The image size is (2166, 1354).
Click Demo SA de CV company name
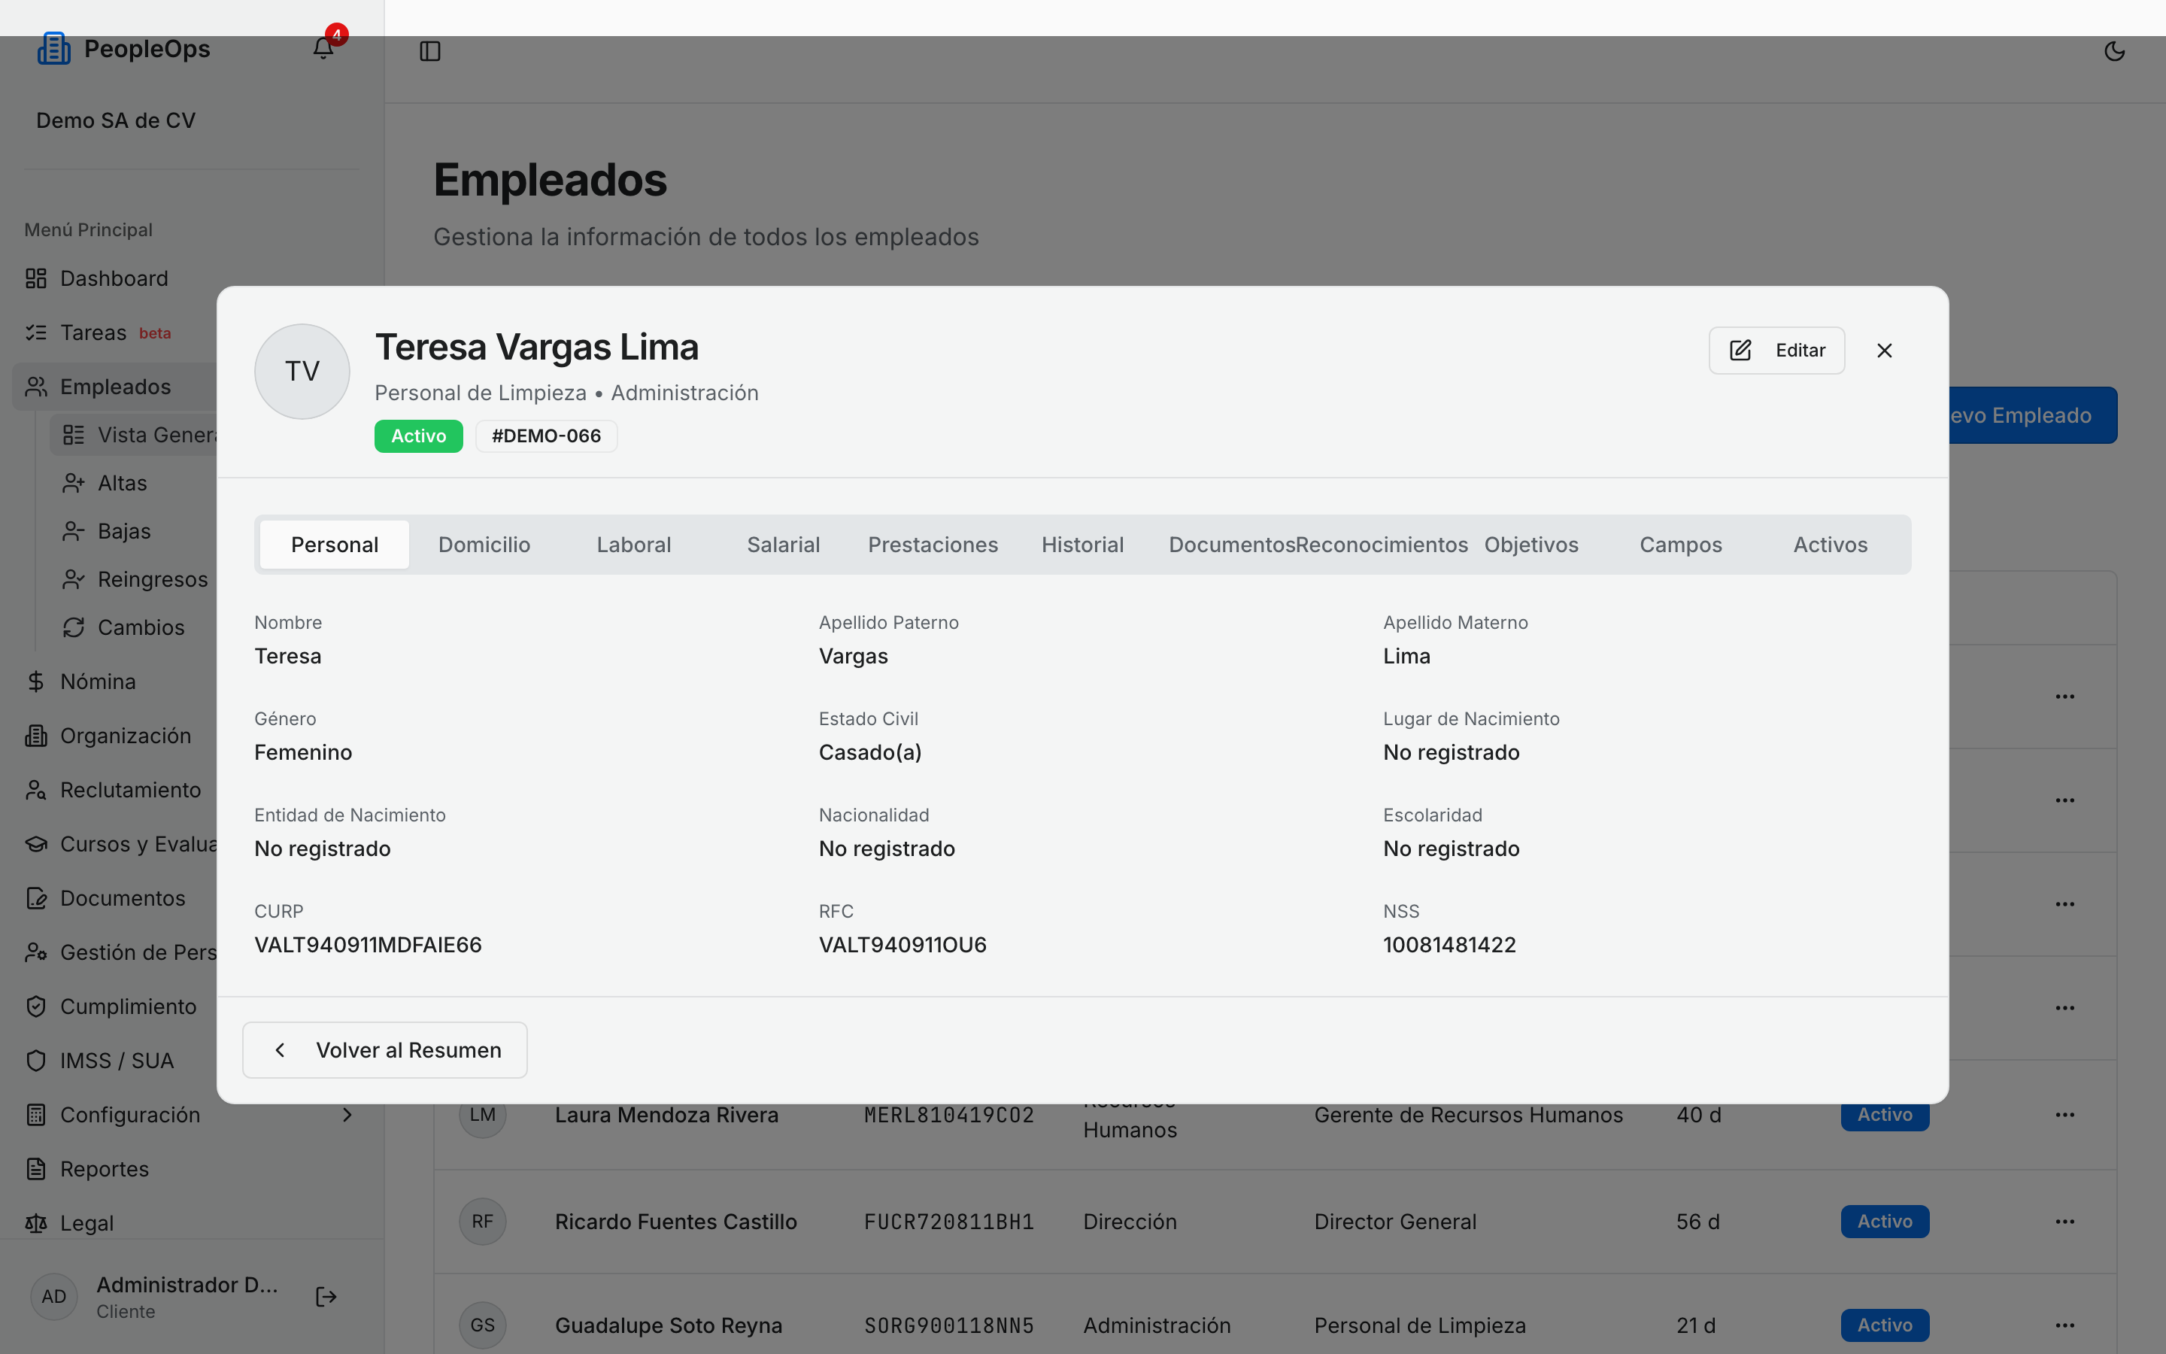point(116,120)
